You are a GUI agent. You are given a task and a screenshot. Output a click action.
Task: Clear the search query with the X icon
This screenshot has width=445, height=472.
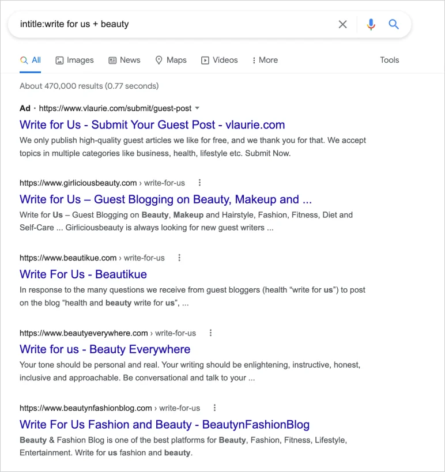tap(342, 24)
